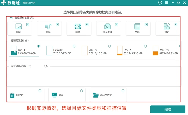
Task: Select the Data (D:) drive radio button
Action: tap(74, 46)
